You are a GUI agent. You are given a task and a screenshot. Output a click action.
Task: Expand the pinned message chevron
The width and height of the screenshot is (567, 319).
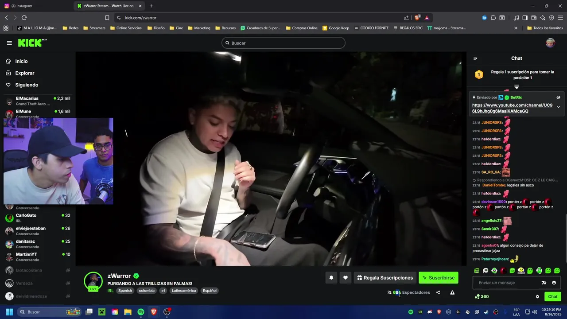(558, 107)
